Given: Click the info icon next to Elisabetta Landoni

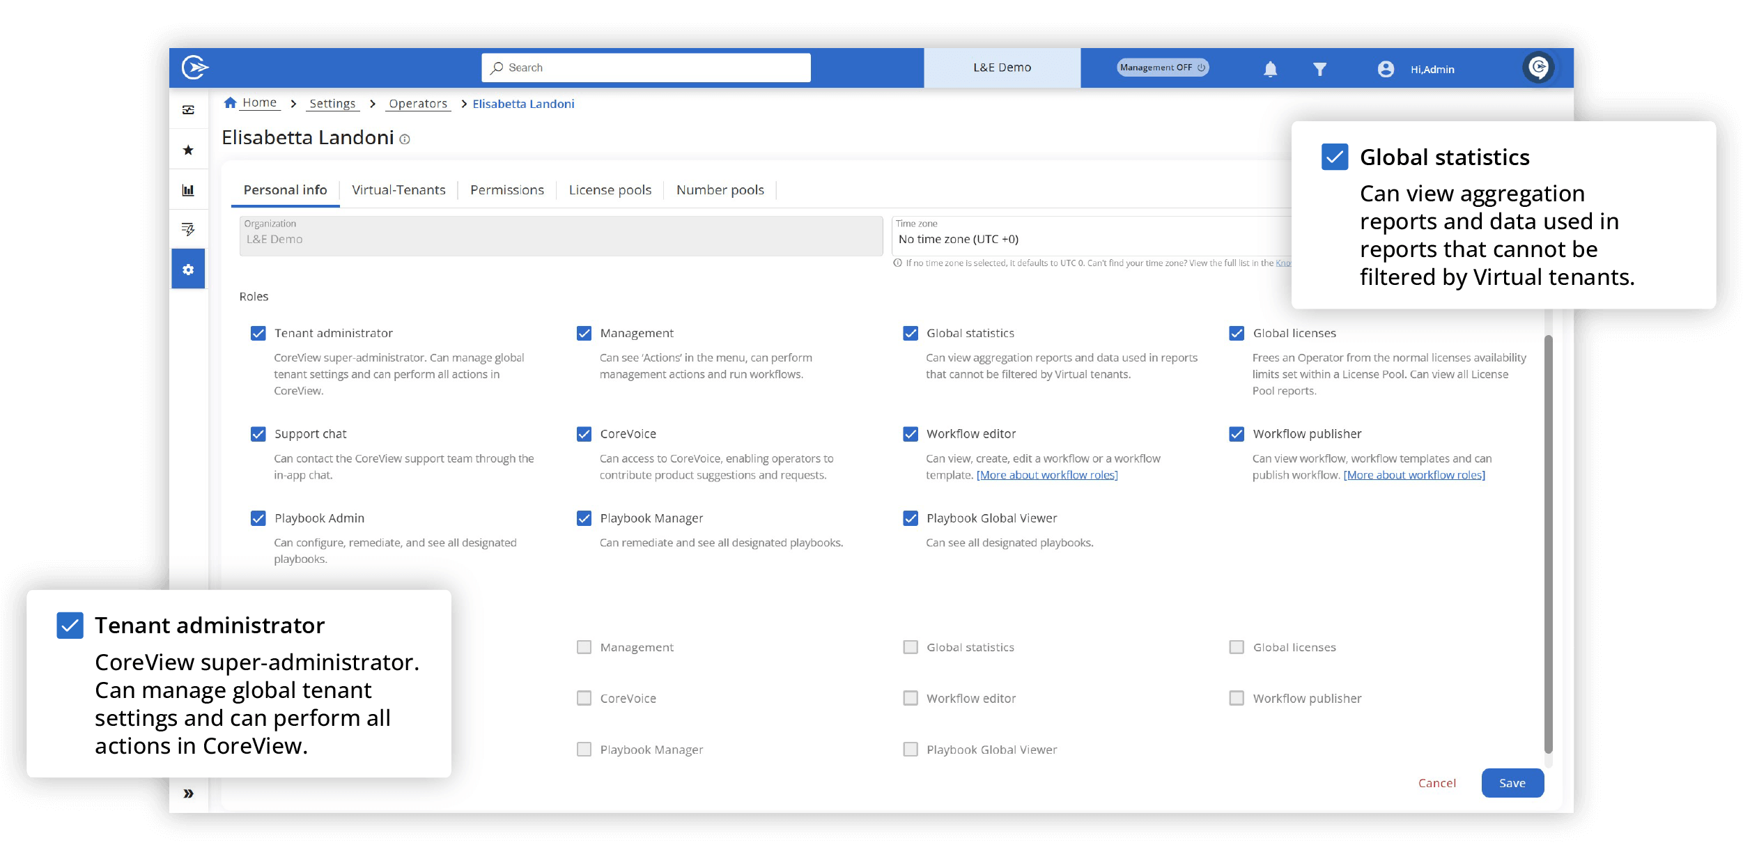Looking at the screenshot, I should click(405, 139).
